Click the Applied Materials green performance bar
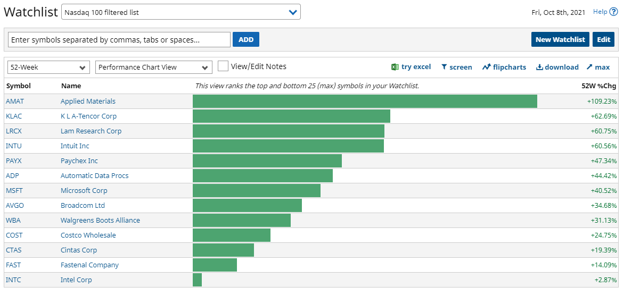The image size is (640, 304). point(365,101)
